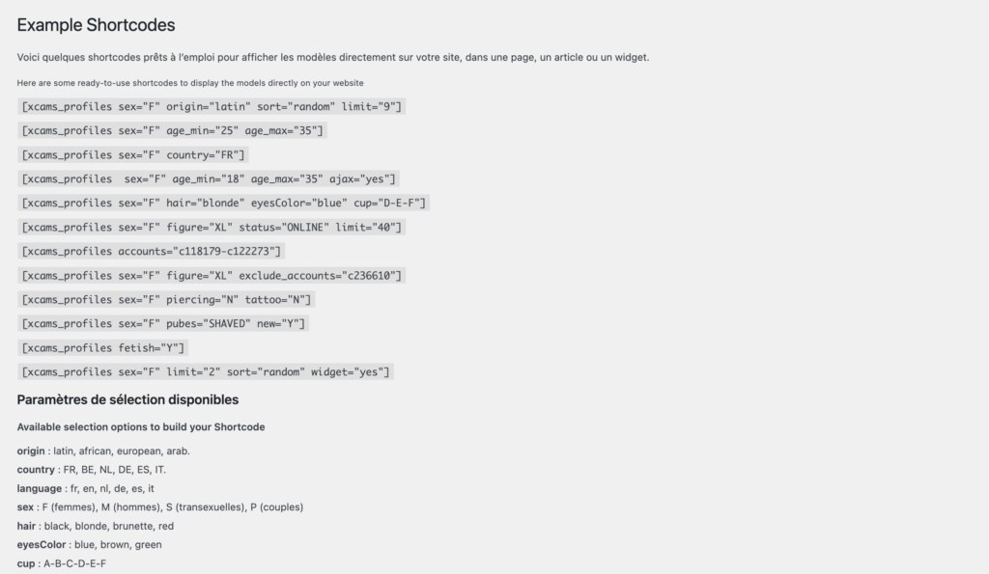Click the hair="blonde" eyesColor shortcode
Viewport: 989px width, 574px height.
click(224, 203)
